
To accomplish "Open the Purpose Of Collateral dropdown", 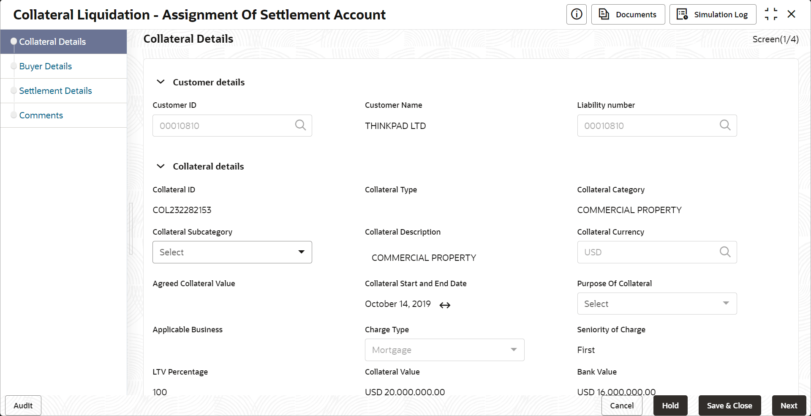I will pos(657,304).
